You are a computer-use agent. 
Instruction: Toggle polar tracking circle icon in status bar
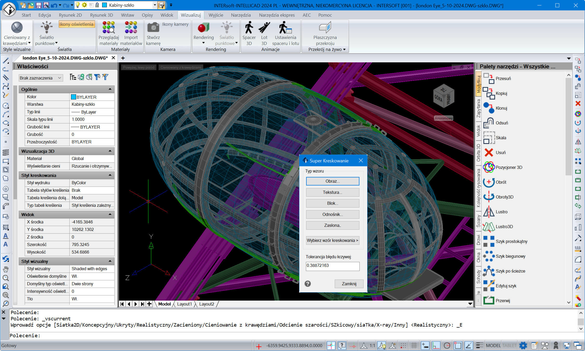click(447, 346)
